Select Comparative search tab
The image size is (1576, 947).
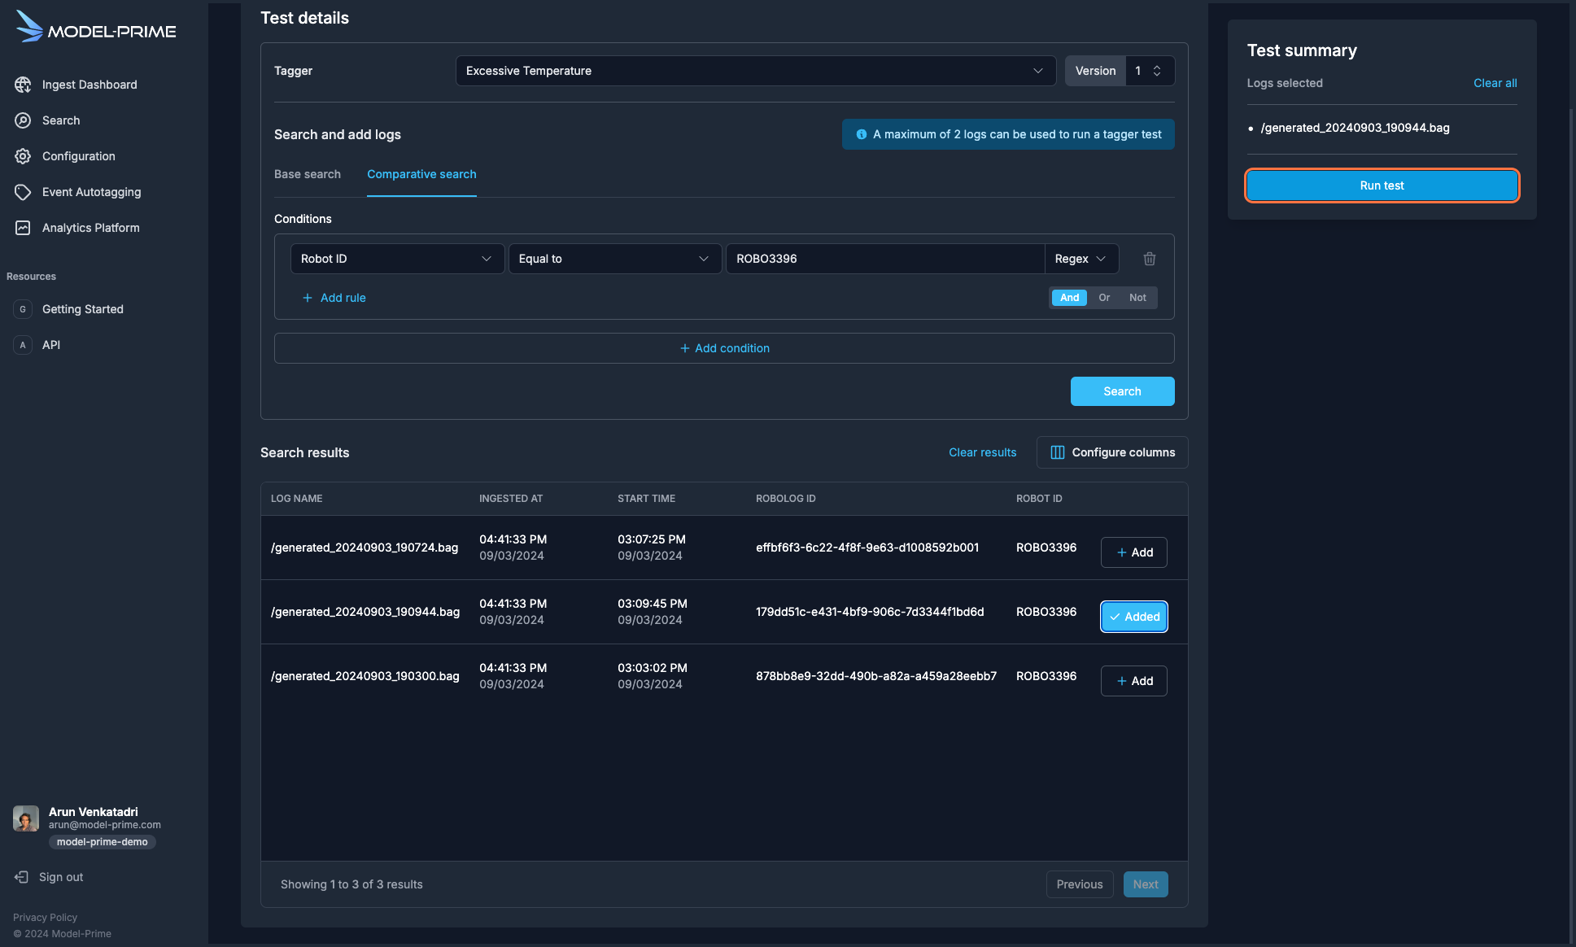click(421, 174)
